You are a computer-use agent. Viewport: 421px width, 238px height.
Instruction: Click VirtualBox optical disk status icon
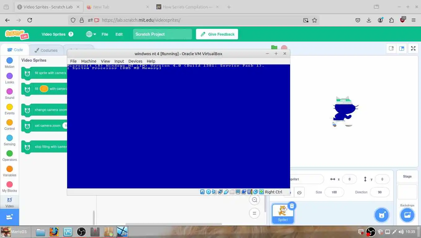(208, 192)
